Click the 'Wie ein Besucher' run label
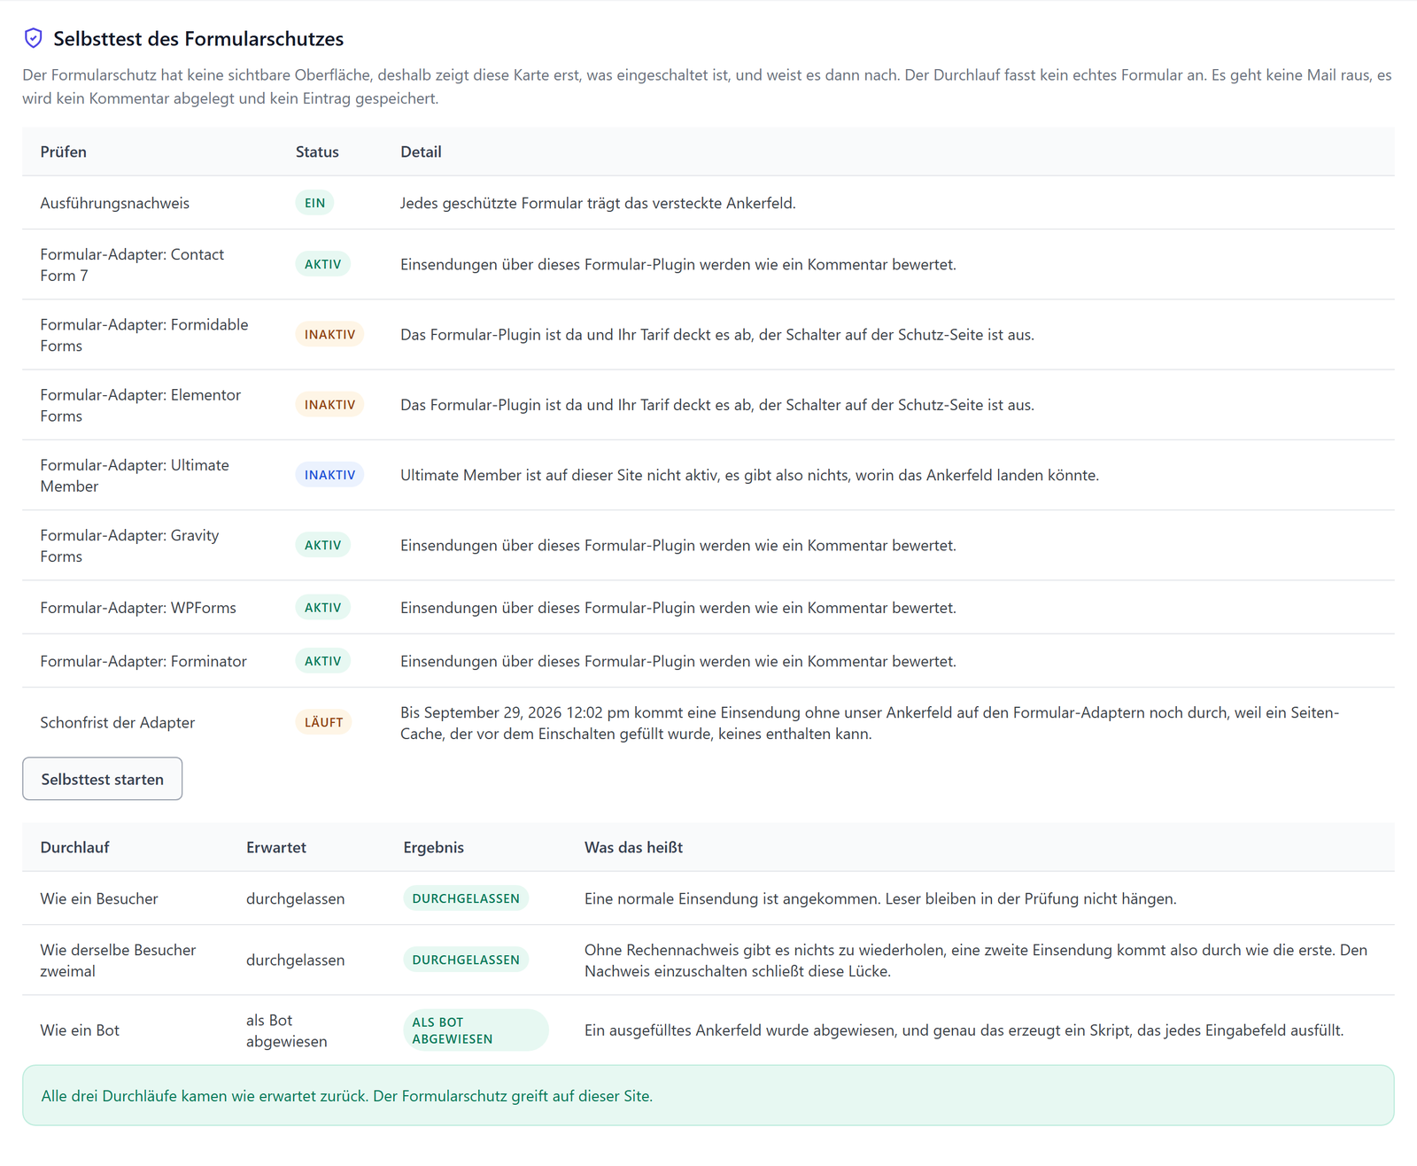 point(99,898)
